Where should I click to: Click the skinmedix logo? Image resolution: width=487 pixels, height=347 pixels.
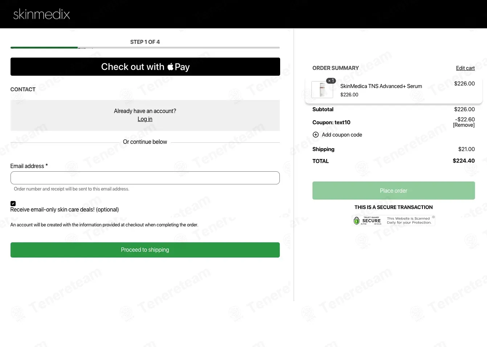[41, 14]
